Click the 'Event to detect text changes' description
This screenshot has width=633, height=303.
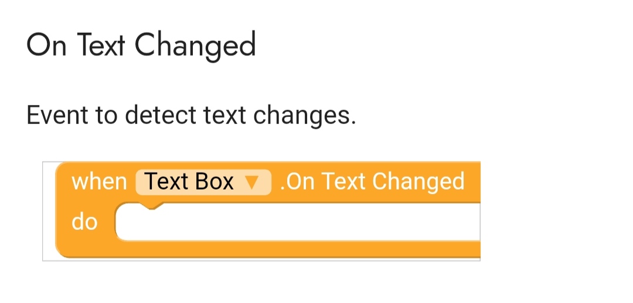[191, 115]
